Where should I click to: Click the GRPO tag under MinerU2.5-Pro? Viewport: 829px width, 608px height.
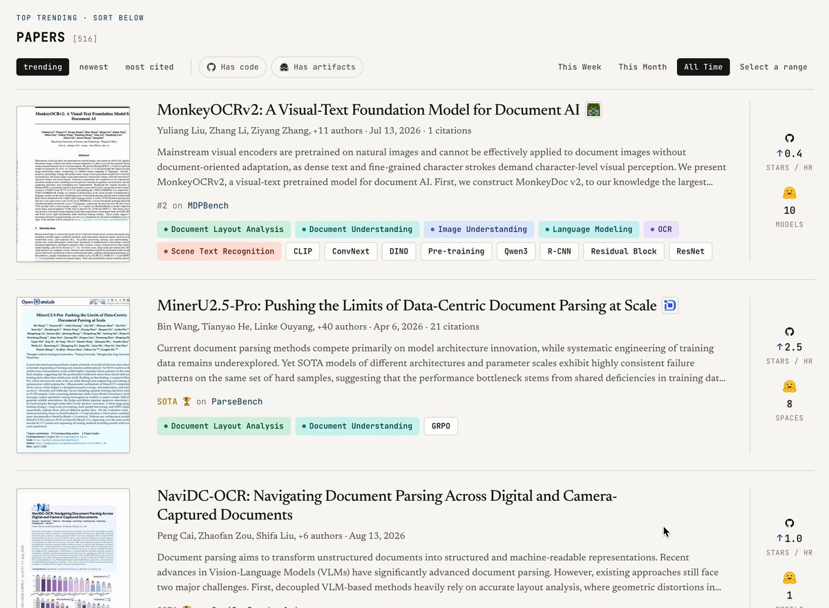pyautogui.click(x=441, y=426)
